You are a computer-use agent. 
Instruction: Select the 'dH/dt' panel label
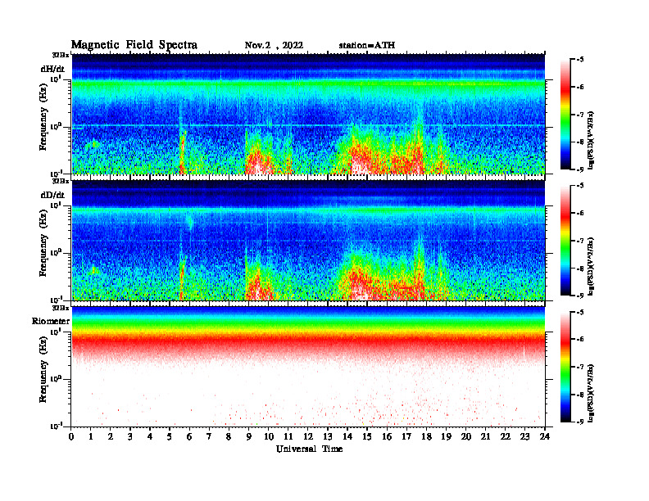tap(52, 69)
